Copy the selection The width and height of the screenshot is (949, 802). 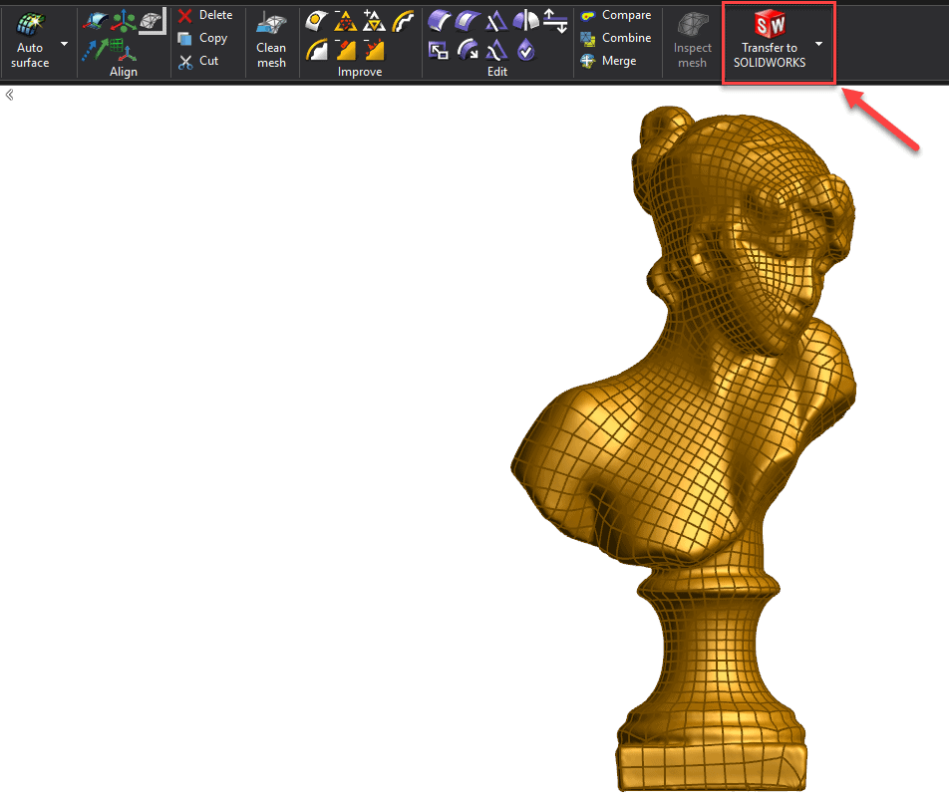(x=202, y=38)
